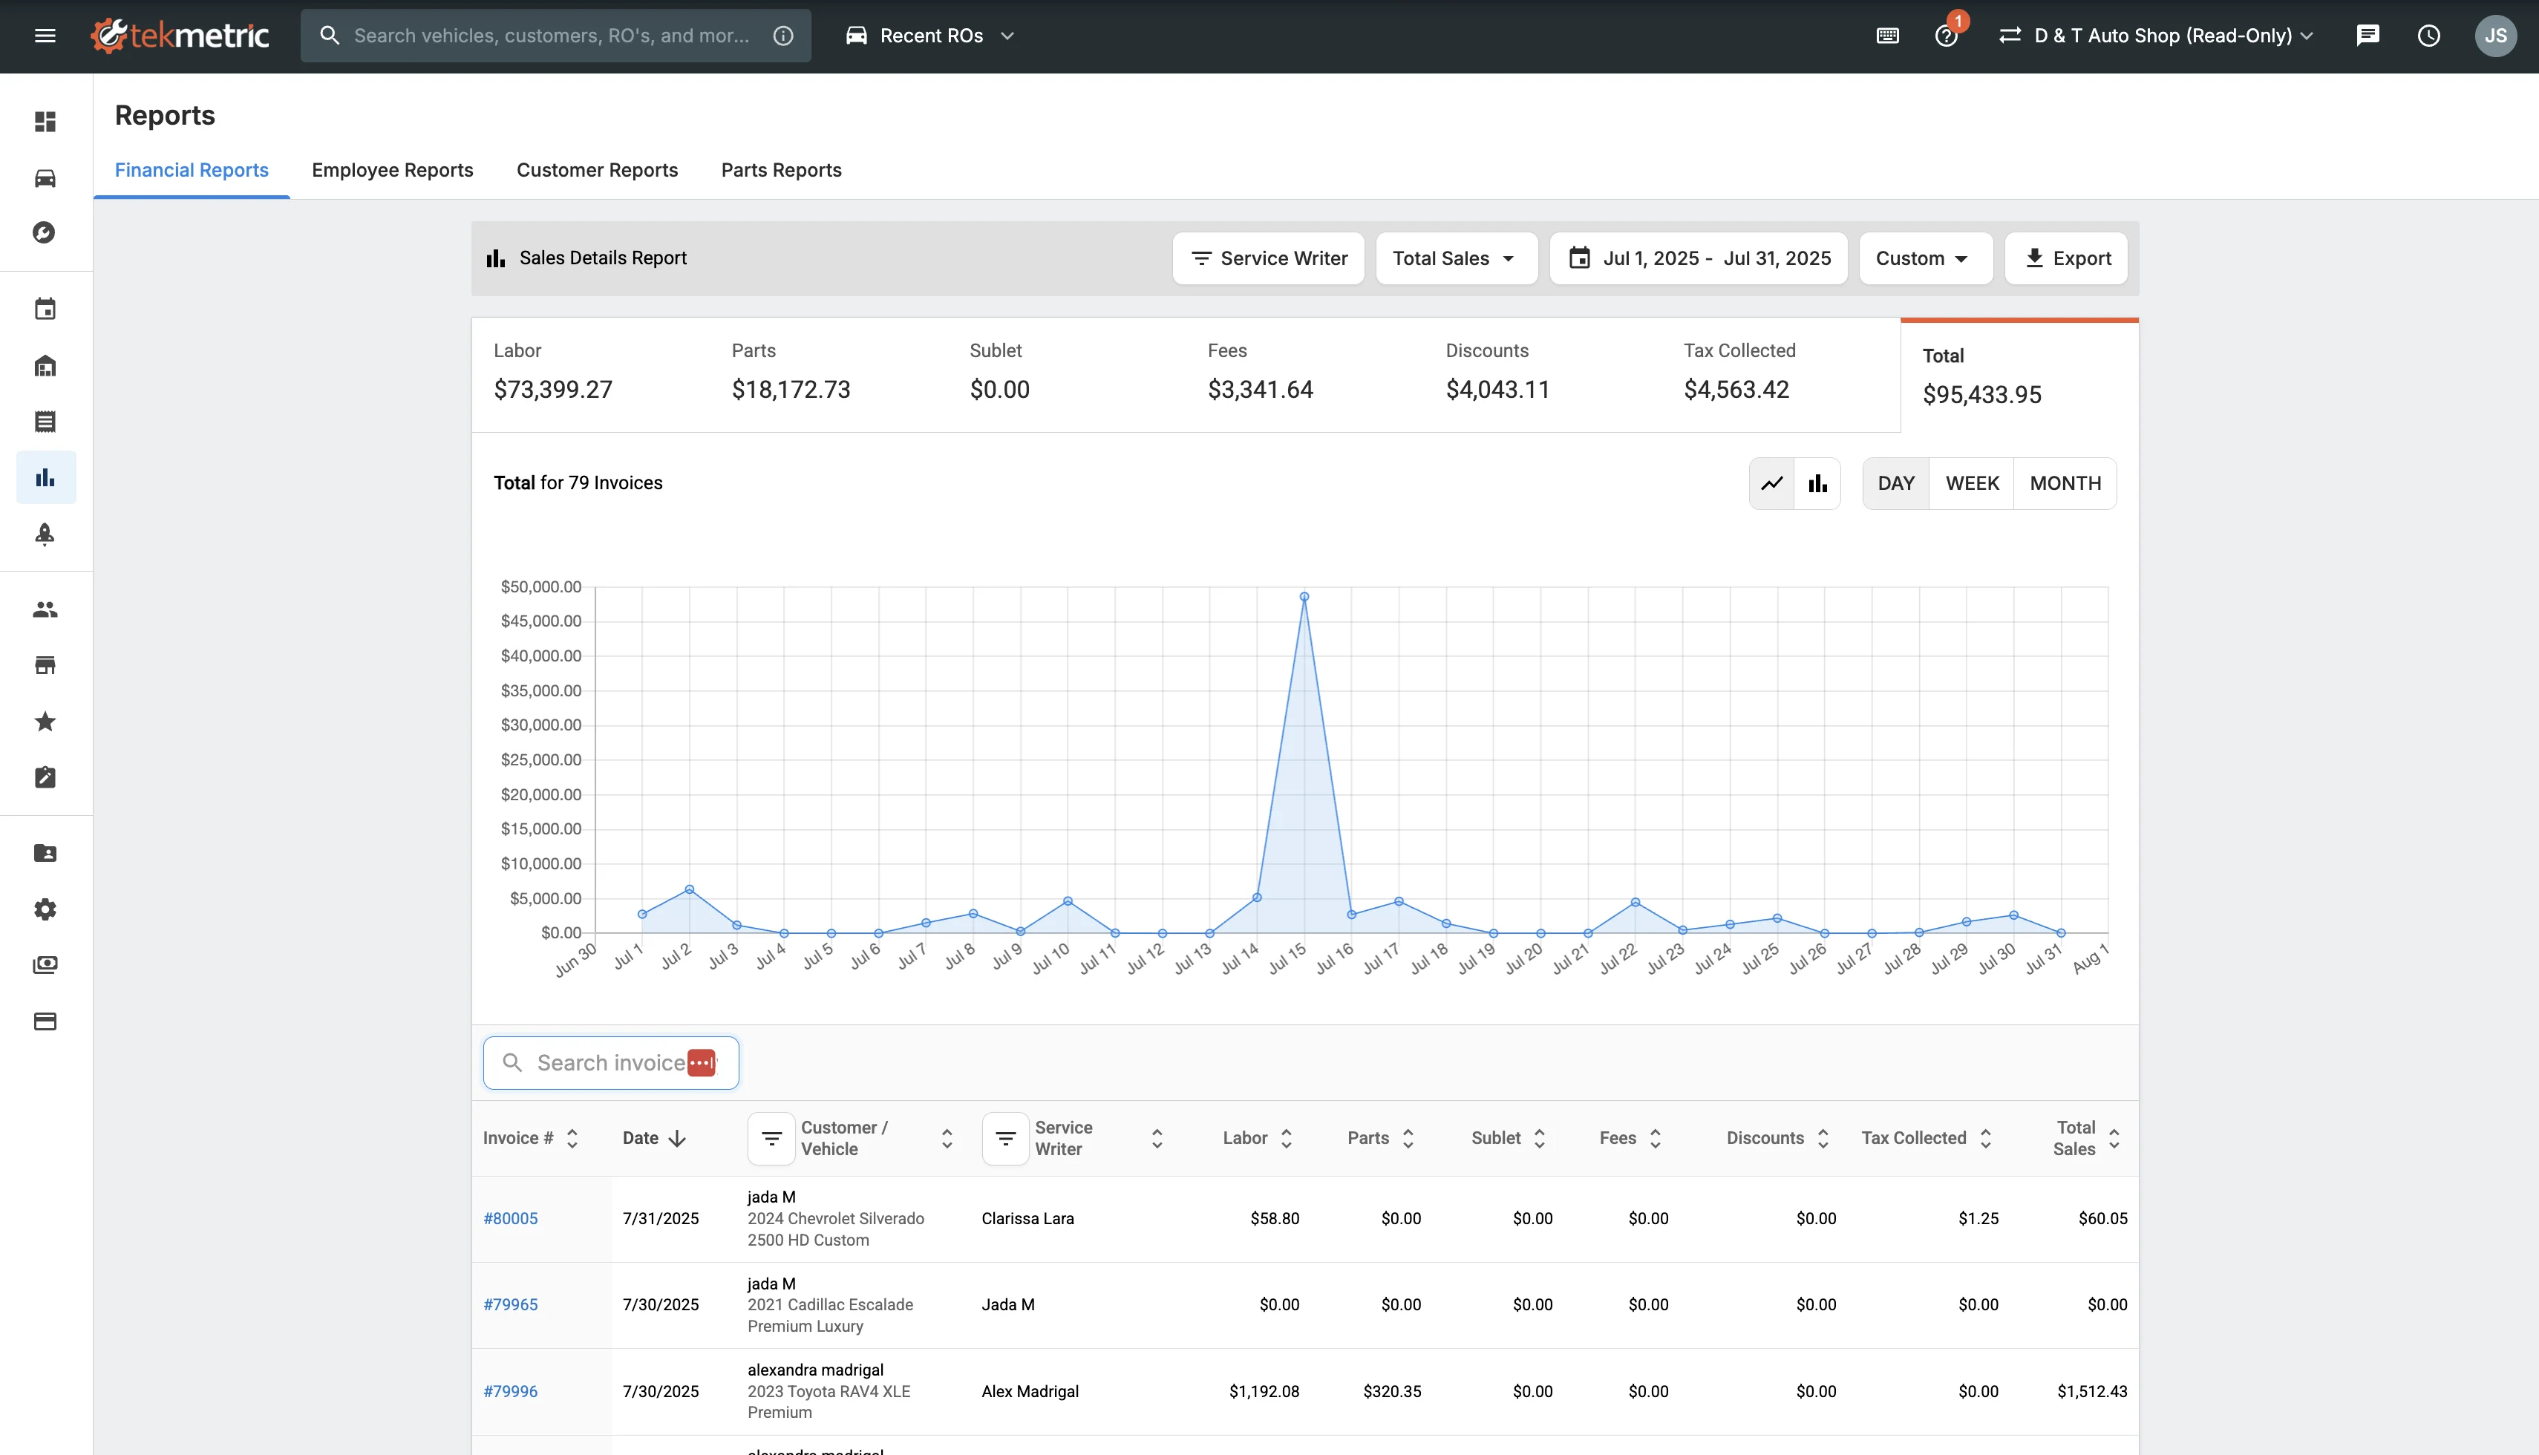Click the keyboard shortcuts icon
2539x1455 pixels.
[x=1887, y=36]
